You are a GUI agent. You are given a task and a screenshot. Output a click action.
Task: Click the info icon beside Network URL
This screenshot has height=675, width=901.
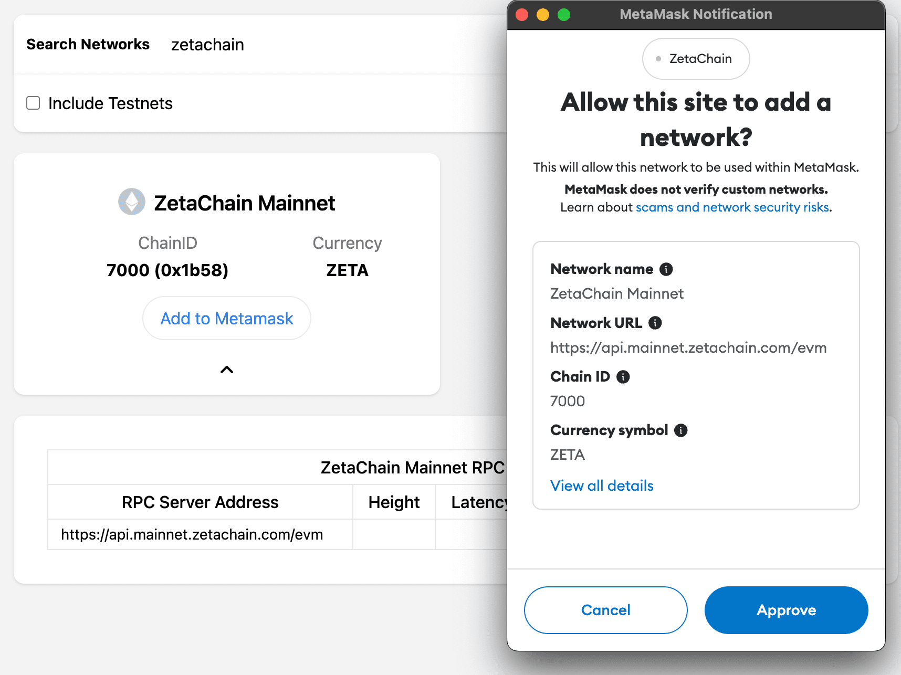click(655, 323)
